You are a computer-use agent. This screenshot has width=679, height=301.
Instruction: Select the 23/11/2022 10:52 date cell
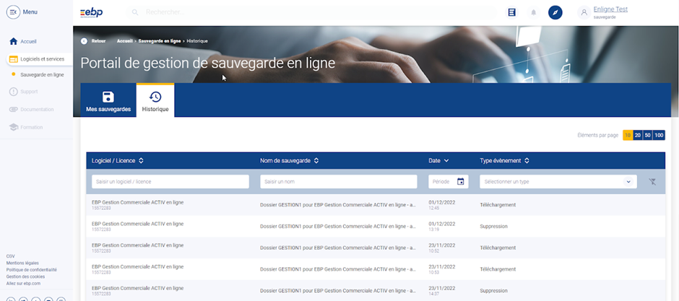[x=441, y=248]
